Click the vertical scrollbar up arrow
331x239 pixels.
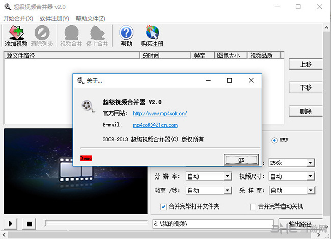coord(326,28)
